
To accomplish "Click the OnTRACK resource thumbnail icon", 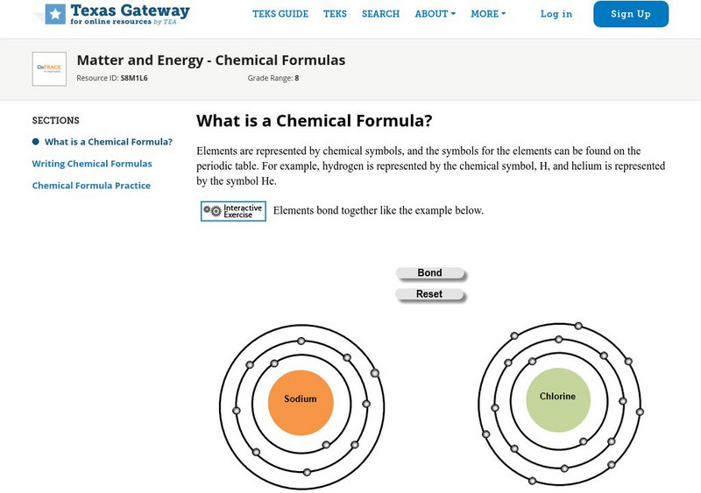I will point(49,68).
